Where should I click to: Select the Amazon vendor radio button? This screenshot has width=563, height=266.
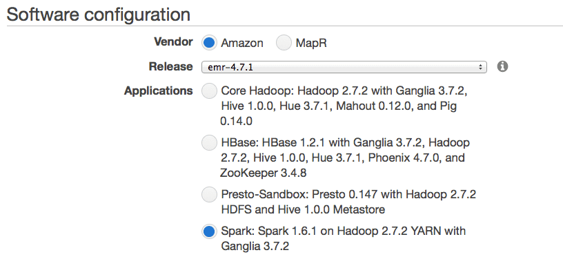[209, 43]
